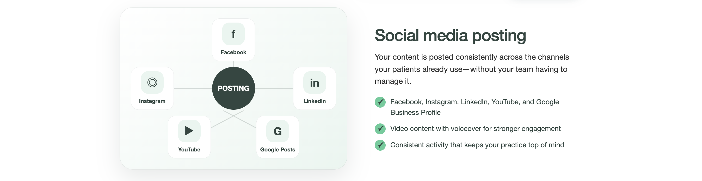Click the Video content with voiceover text
The image size is (702, 181).
click(x=475, y=129)
